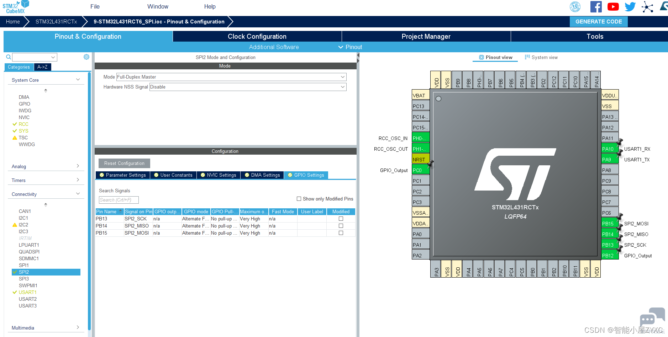Image resolution: width=668 pixels, height=337 pixels.
Task: Open NVIC Settings tab
Action: click(x=219, y=175)
